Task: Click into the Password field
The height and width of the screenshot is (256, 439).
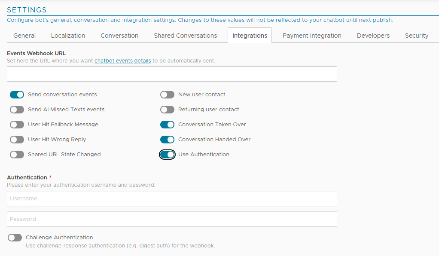Action: (172, 219)
